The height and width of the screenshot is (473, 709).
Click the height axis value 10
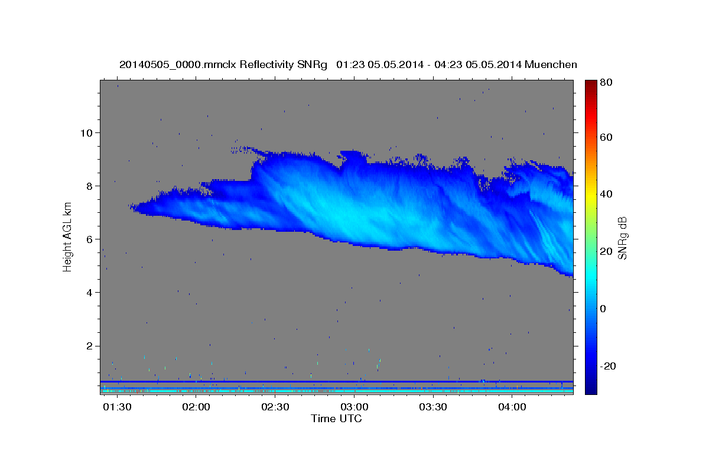(87, 132)
